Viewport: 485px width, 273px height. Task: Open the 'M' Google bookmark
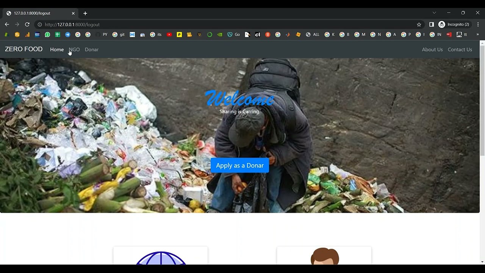[x=360, y=35]
